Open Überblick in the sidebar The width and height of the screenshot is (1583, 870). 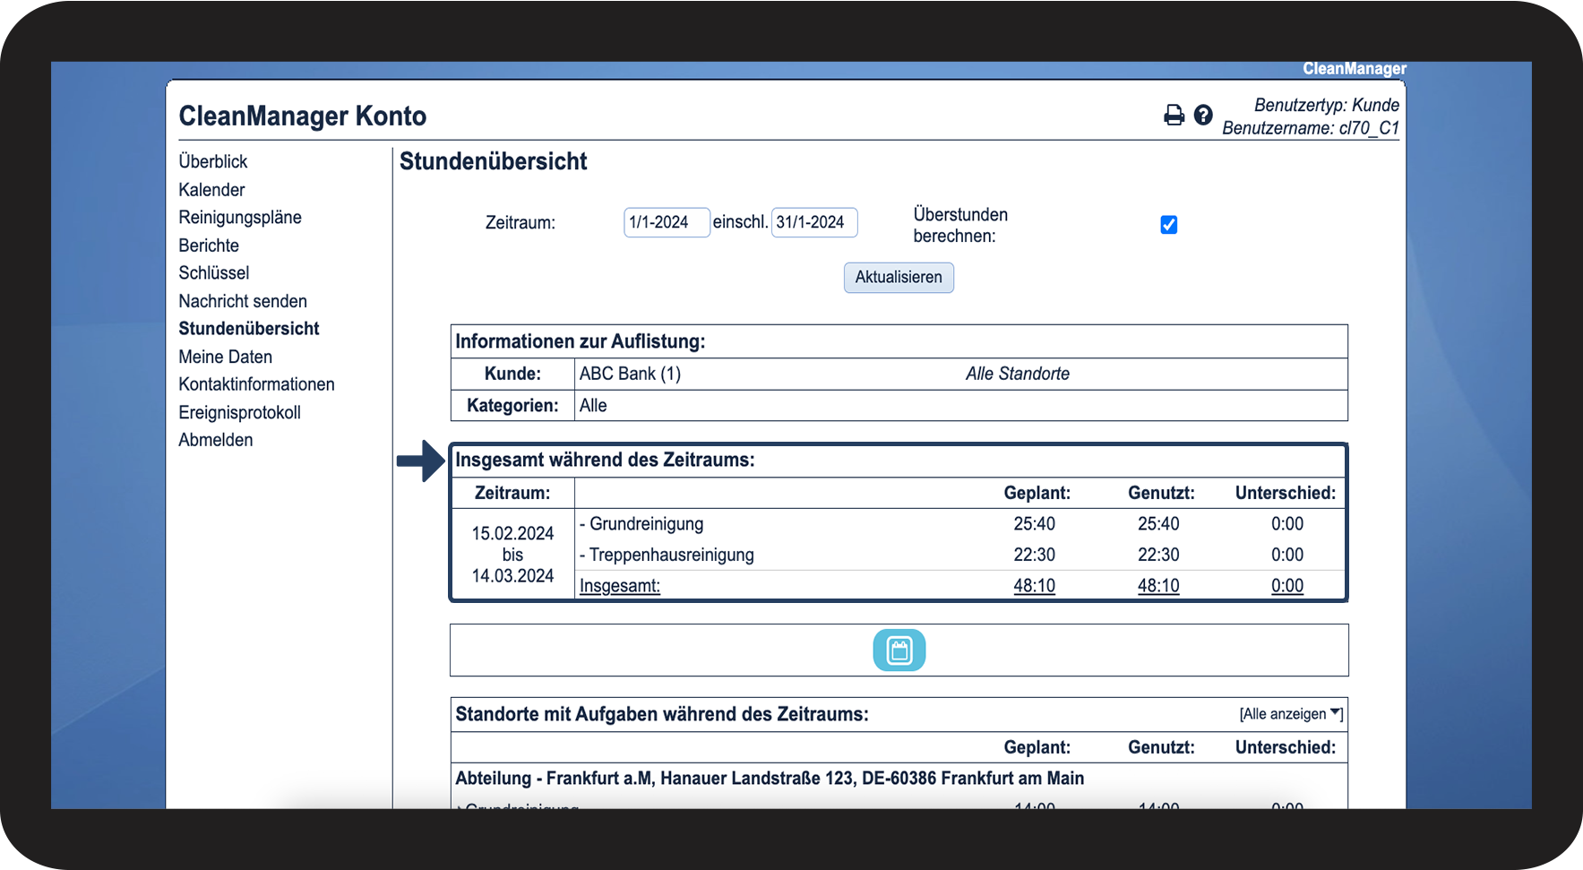click(213, 161)
